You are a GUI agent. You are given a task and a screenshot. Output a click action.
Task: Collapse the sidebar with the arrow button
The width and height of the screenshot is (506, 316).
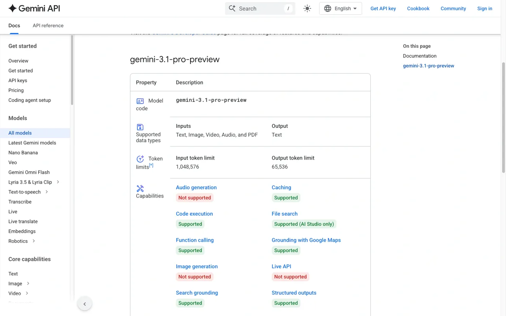[85, 304]
